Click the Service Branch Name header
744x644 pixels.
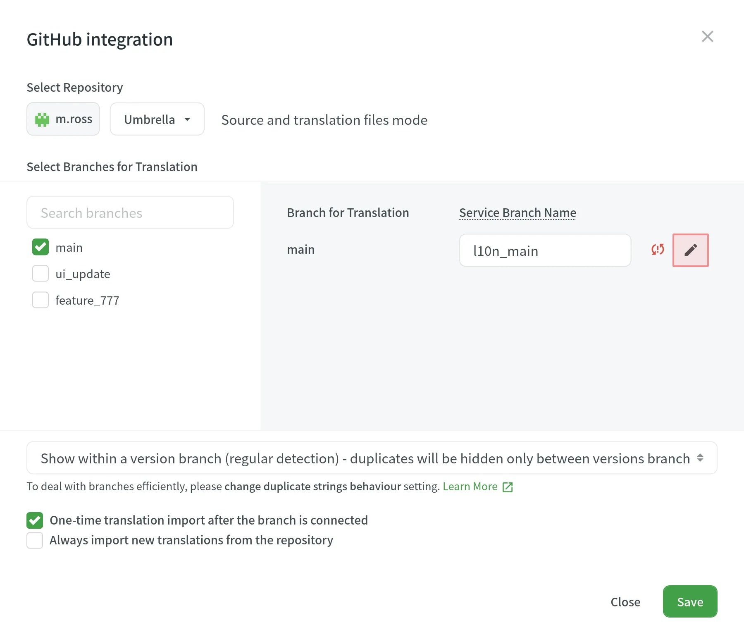click(517, 212)
